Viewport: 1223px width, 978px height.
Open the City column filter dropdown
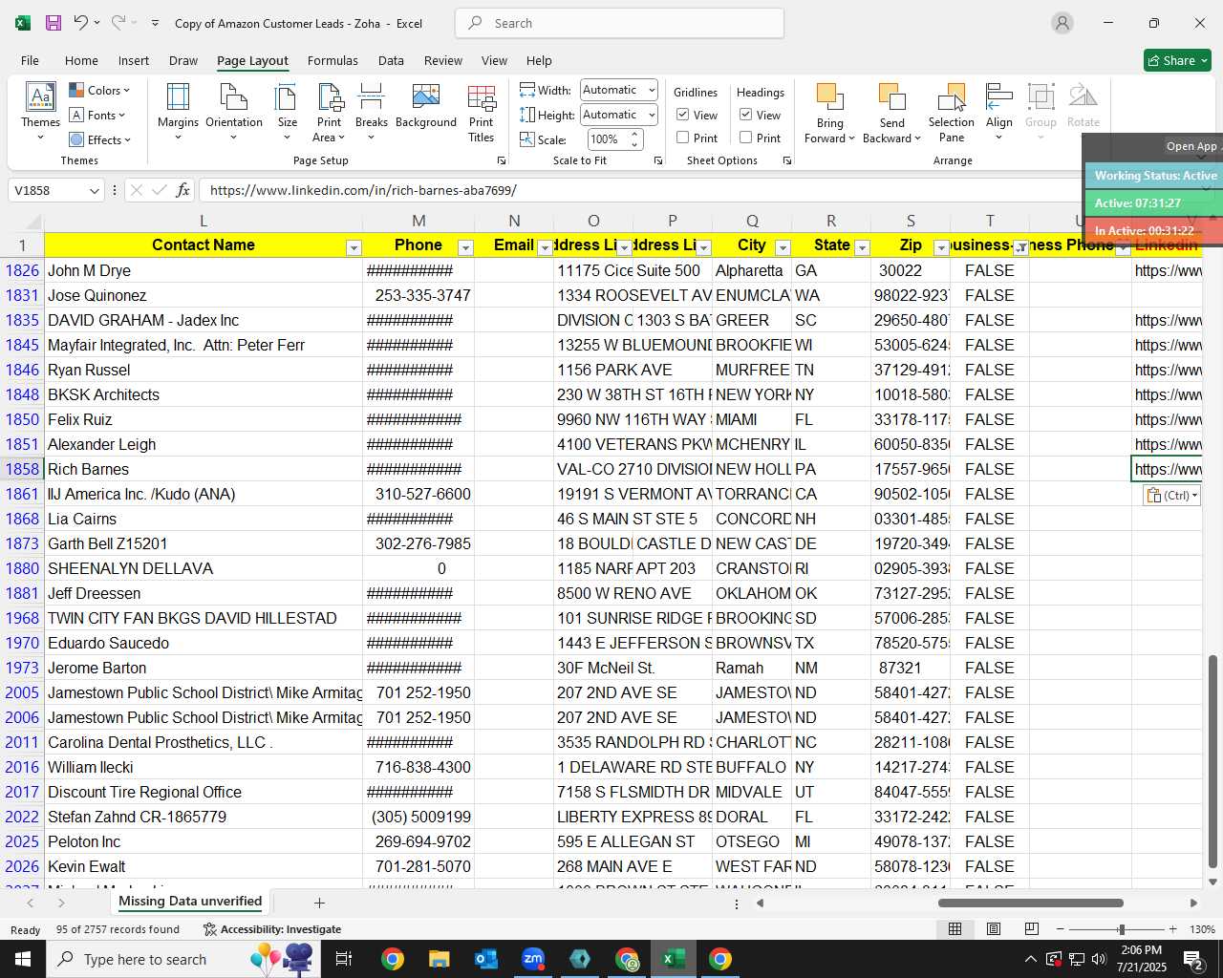tap(783, 247)
